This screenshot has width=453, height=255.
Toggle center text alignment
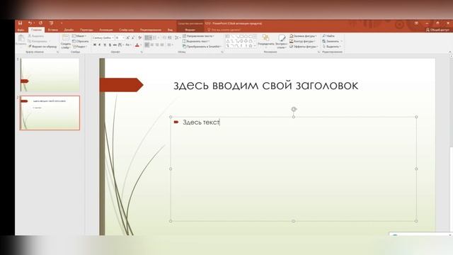point(152,45)
